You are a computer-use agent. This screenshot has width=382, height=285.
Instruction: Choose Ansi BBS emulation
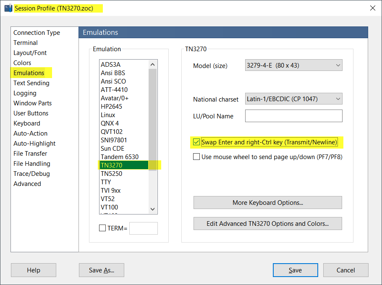124,73
